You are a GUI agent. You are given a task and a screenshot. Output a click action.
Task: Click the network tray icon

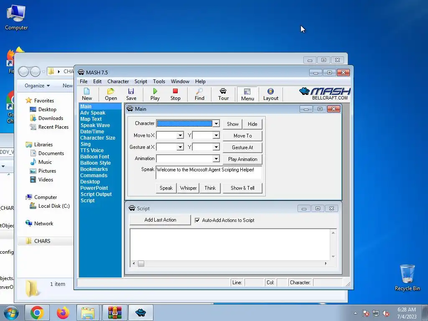click(x=376, y=313)
